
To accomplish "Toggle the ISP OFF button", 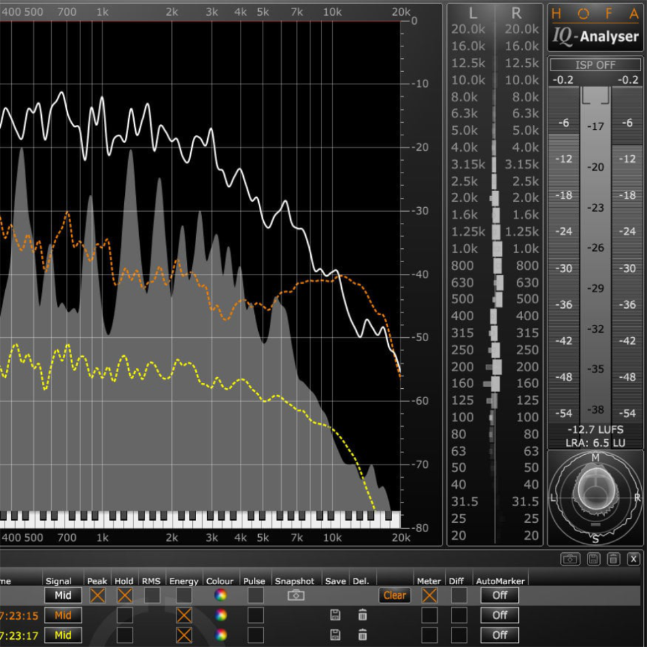I will (595, 65).
